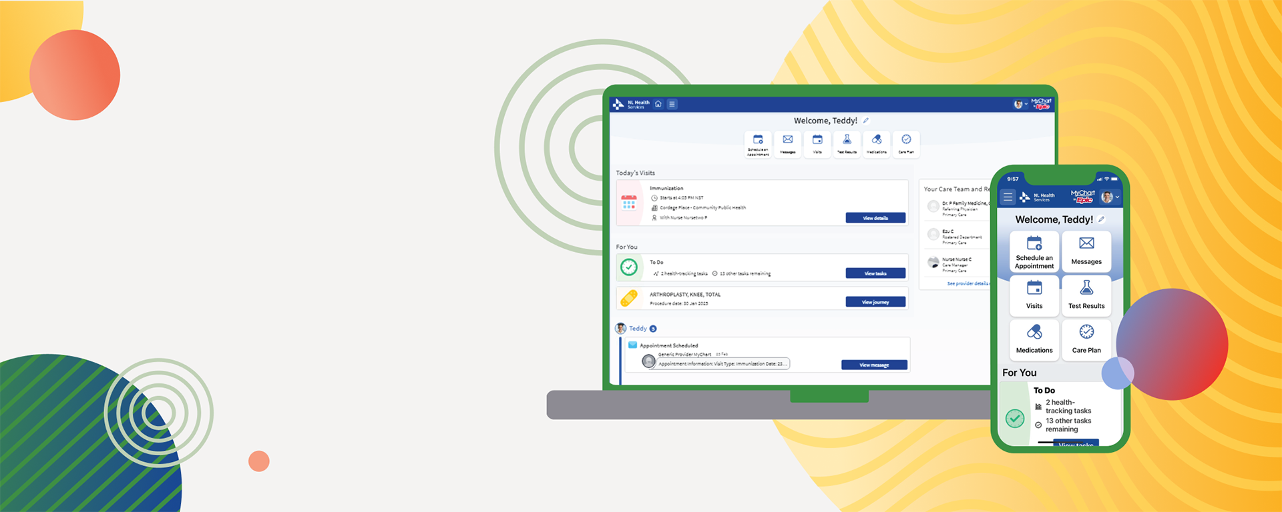Click See provider details link
This screenshot has height=512, width=1282.
coord(968,284)
